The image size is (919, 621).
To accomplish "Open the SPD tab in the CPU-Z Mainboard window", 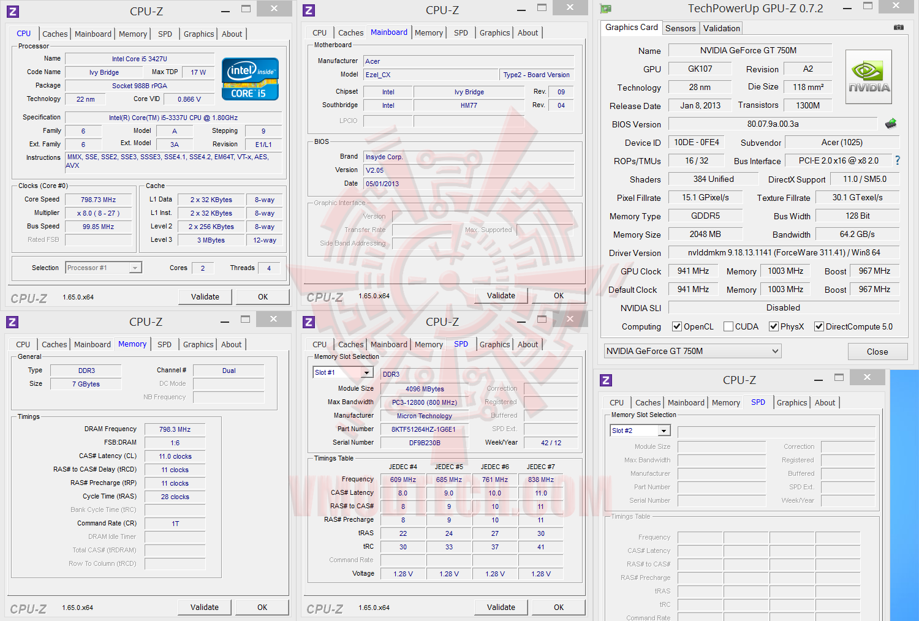I will click(461, 33).
